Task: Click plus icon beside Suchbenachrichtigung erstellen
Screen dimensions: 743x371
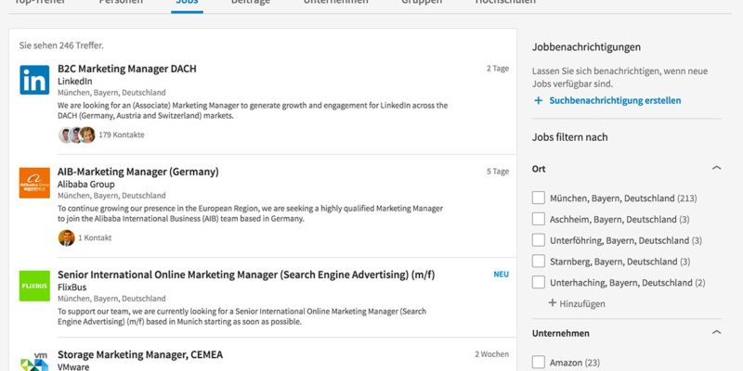Action: click(x=539, y=100)
